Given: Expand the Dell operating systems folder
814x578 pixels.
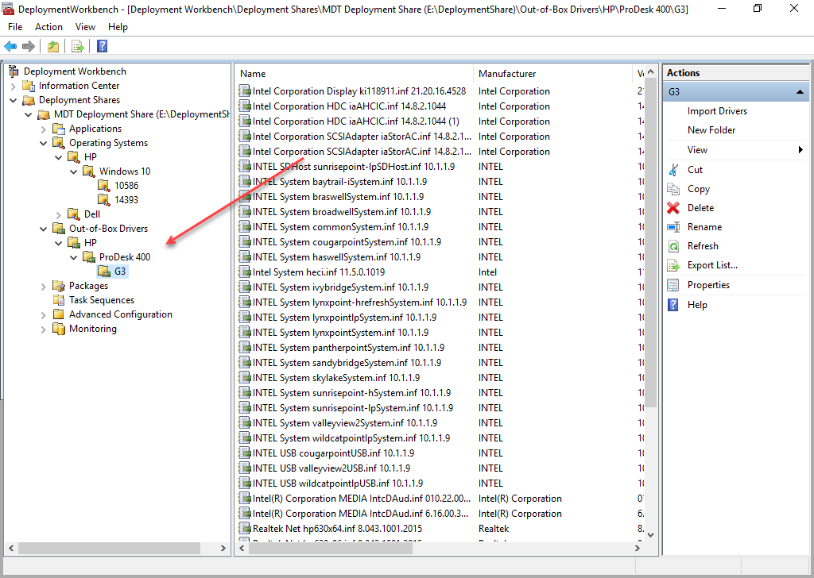Looking at the screenshot, I should 59,214.
